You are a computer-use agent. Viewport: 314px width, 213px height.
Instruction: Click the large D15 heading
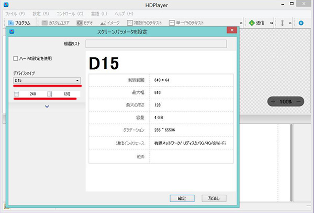tap(104, 63)
